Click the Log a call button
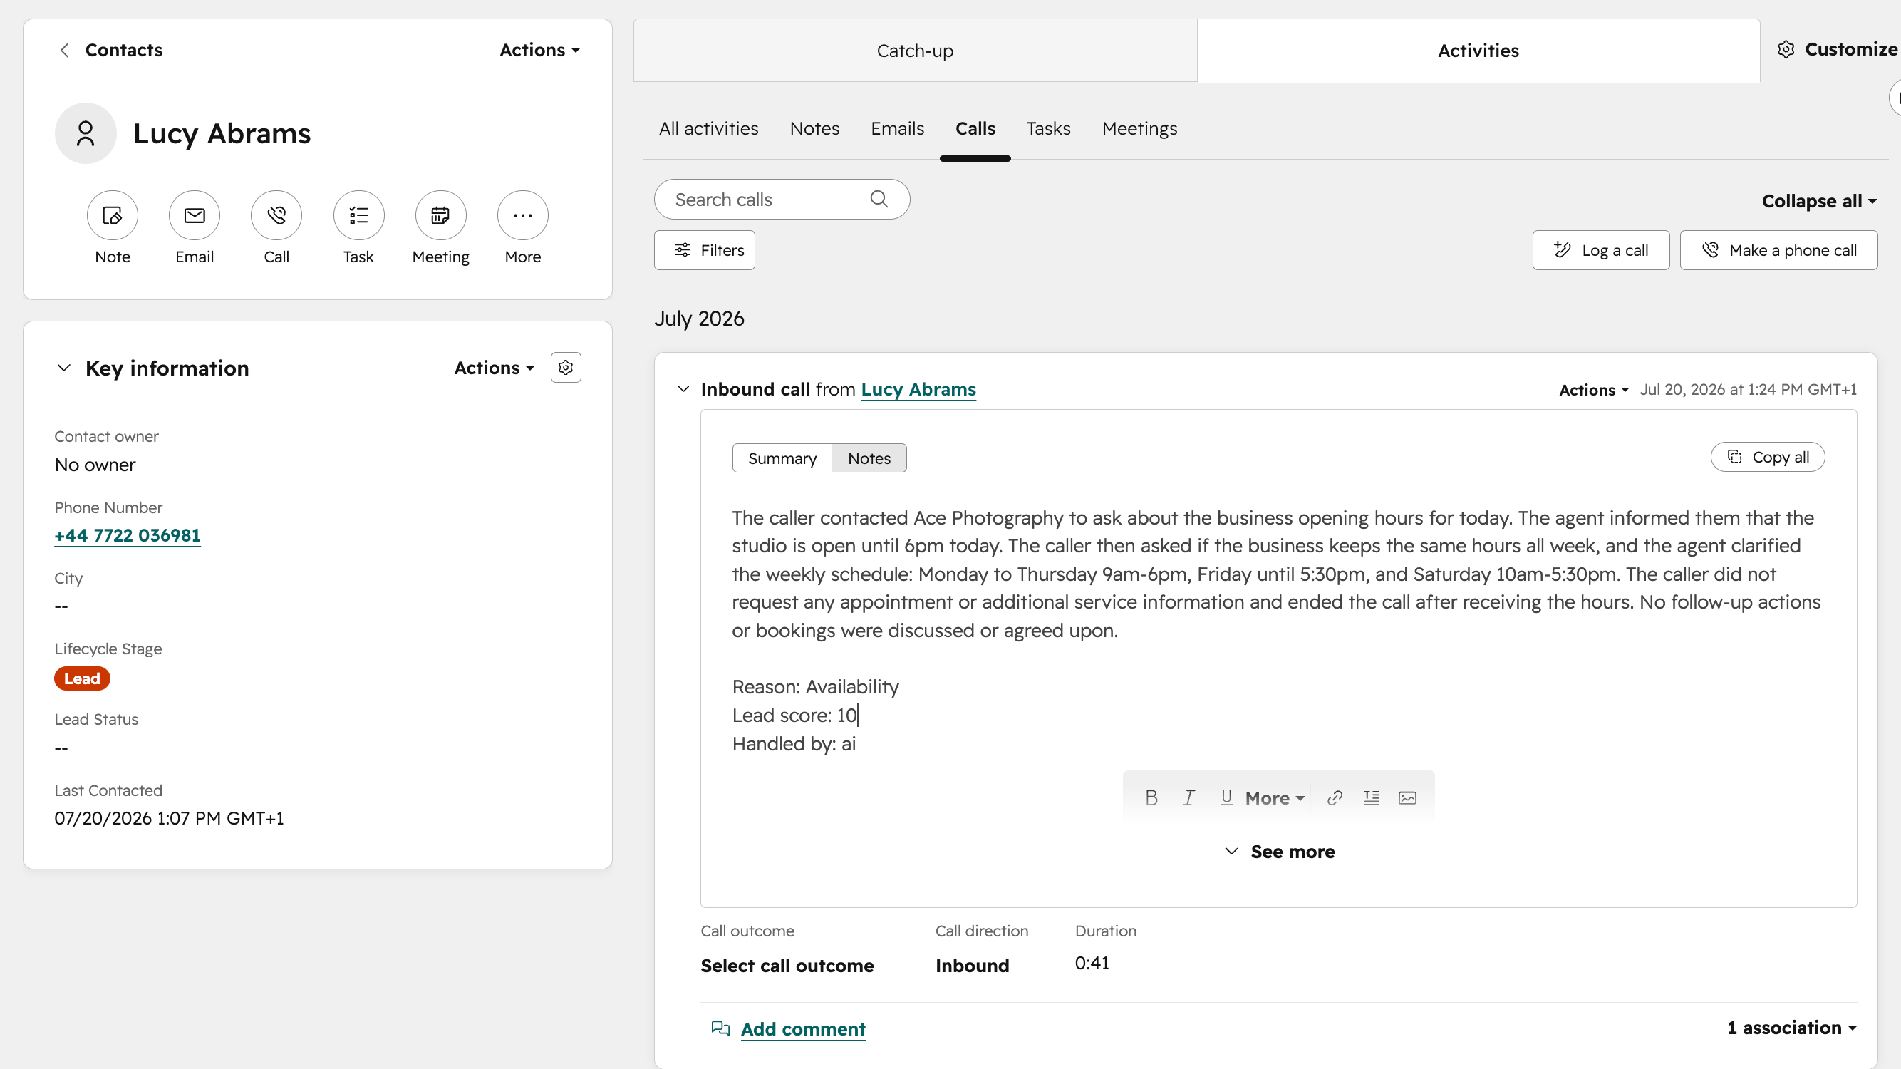 [1600, 250]
